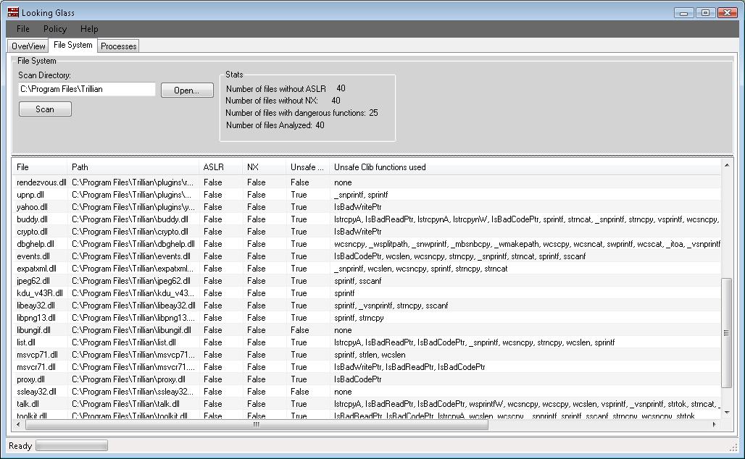Image resolution: width=745 pixels, height=459 pixels.
Task: Select the proxy.dll file entry
Action: coord(31,380)
